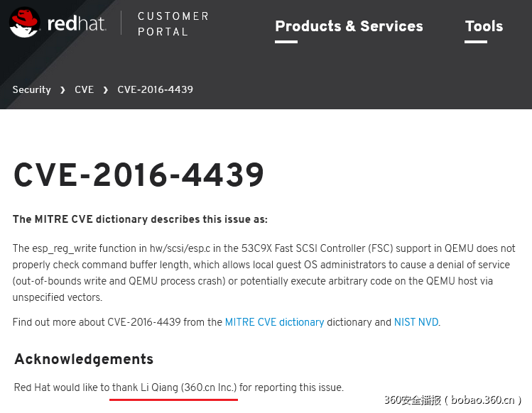Click the chevron right after Security breadcrumb
This screenshot has height=413, width=532.
(x=63, y=90)
